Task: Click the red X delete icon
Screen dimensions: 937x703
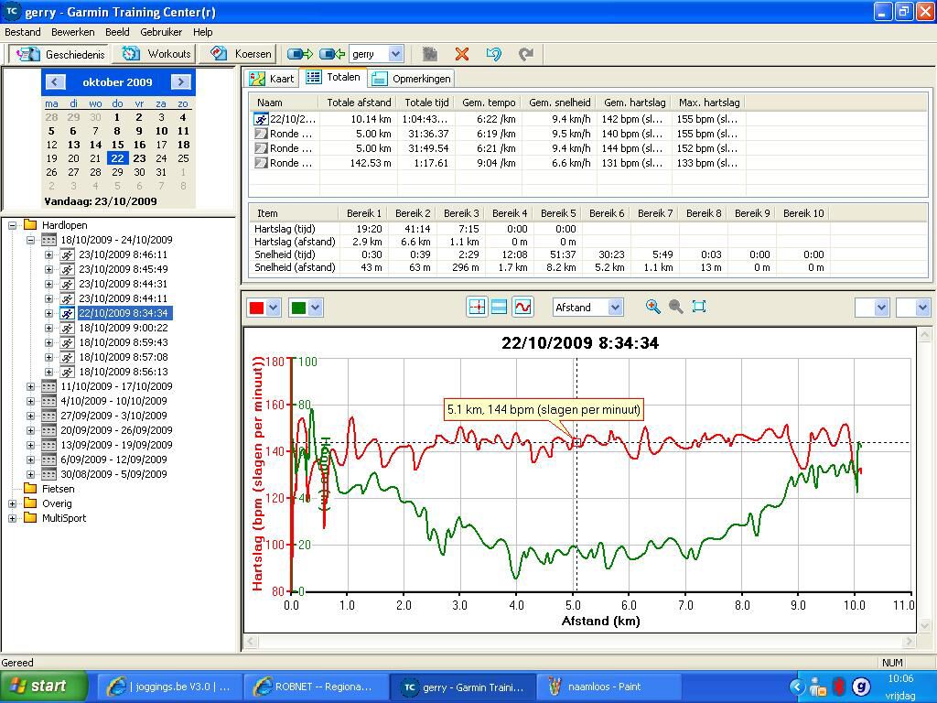Action: tap(461, 54)
